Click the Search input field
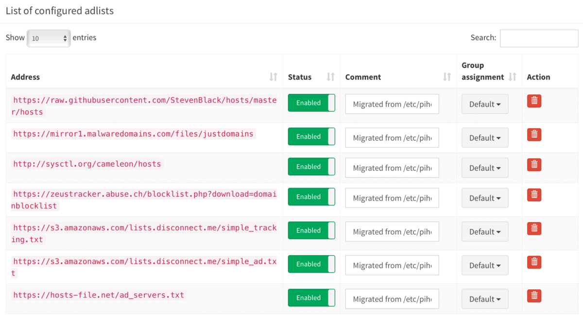Screen dimensions: 583x316 539,38
